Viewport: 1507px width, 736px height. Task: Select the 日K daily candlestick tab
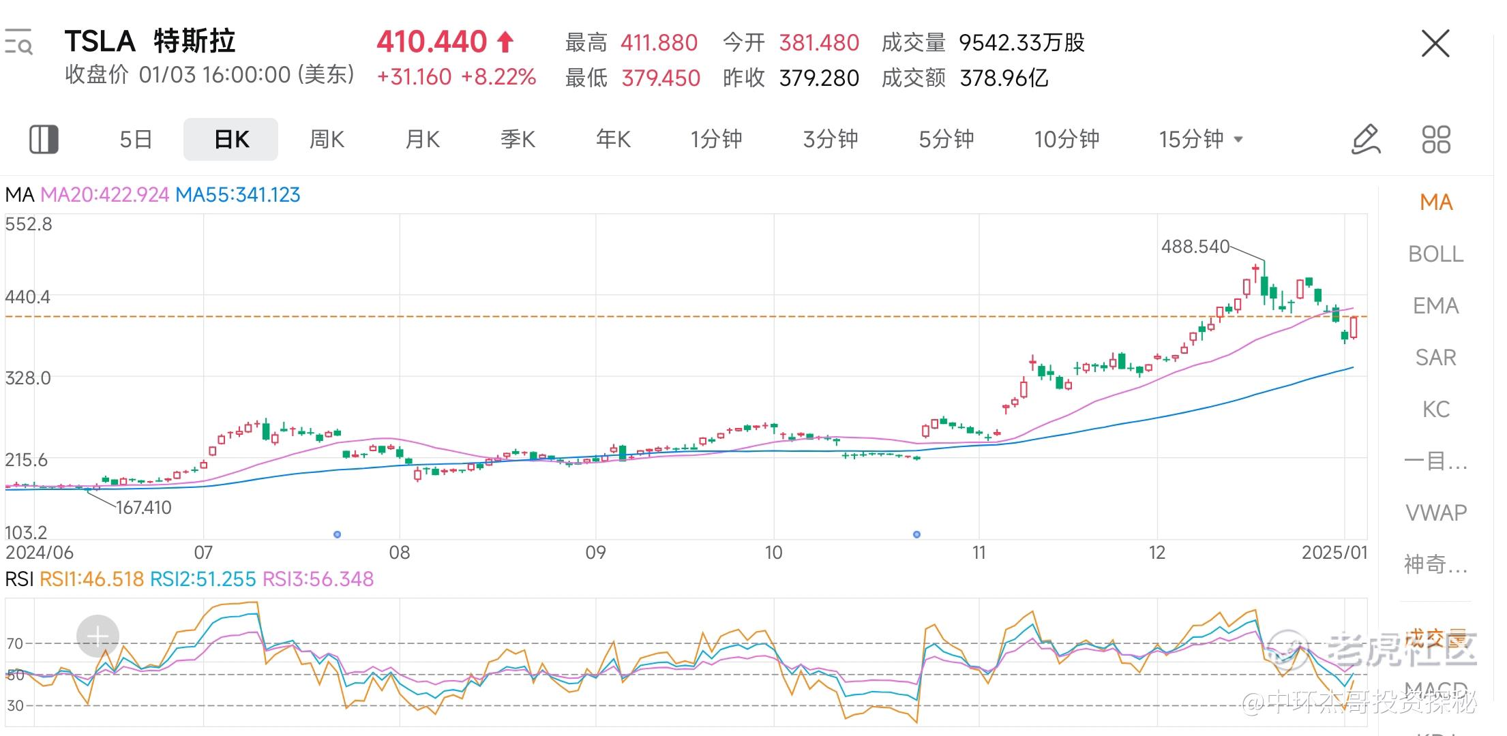pyautogui.click(x=230, y=139)
